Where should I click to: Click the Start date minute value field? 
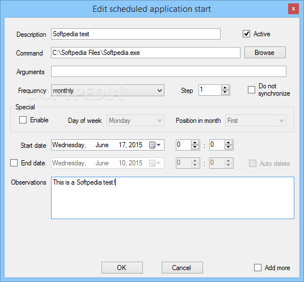click(x=217, y=145)
